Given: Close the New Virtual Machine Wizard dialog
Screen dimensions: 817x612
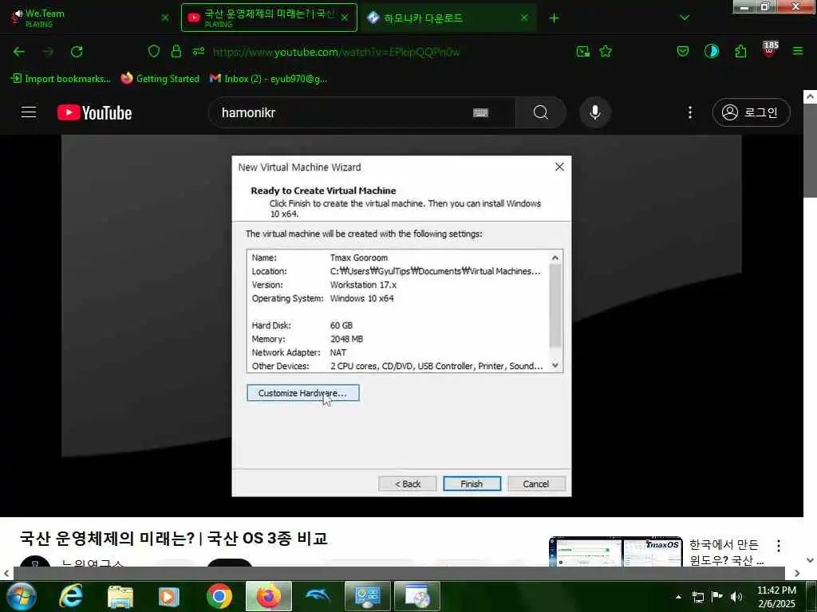Looking at the screenshot, I should coord(559,167).
